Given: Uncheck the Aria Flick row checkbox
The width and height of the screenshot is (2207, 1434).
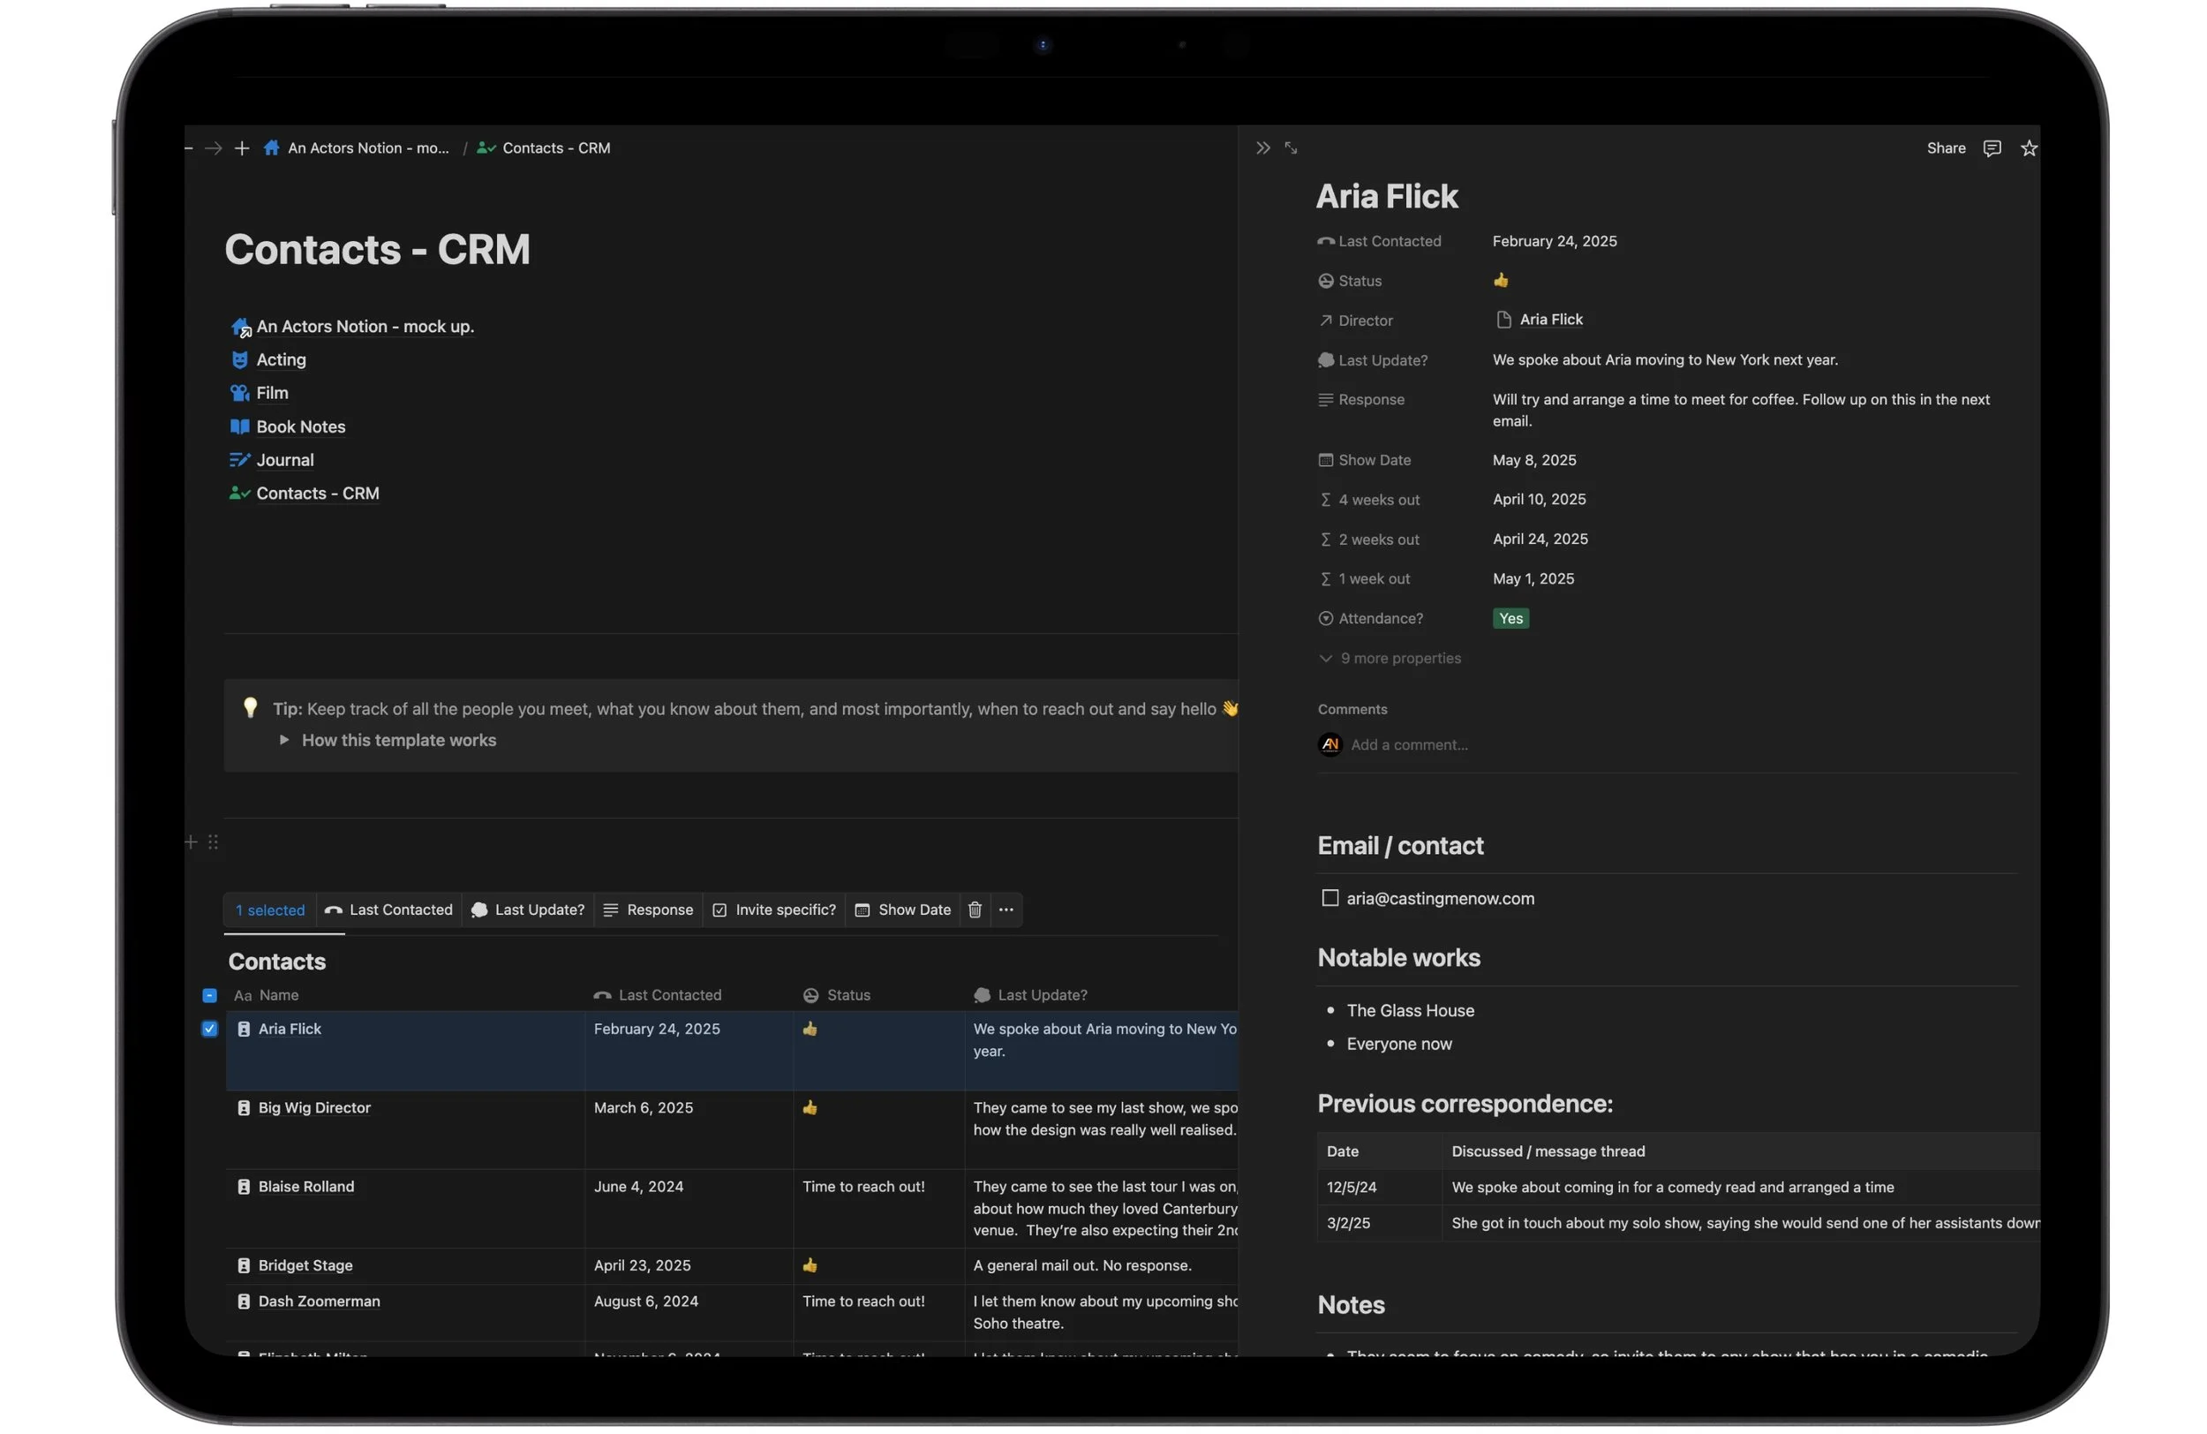Looking at the screenshot, I should click(x=209, y=1029).
